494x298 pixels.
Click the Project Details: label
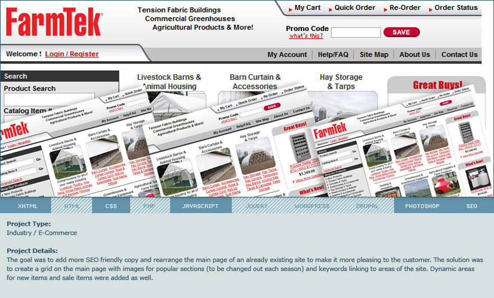pos(32,251)
